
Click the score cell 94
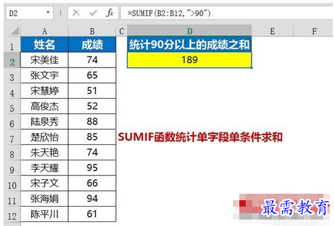[x=92, y=198]
